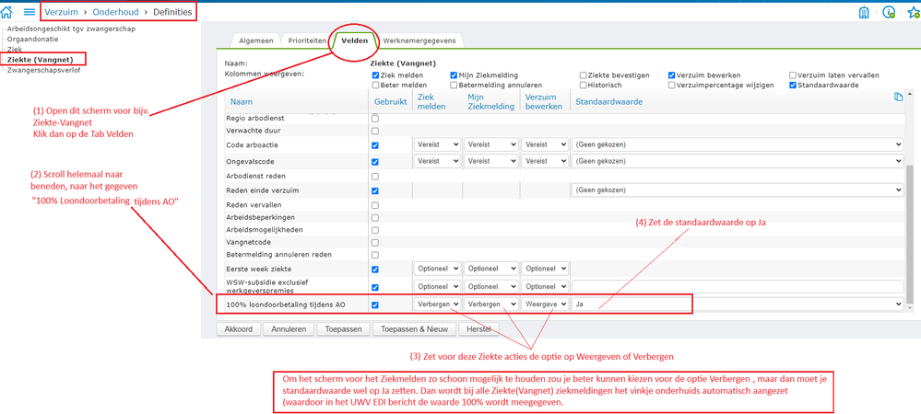This screenshot has width=921, height=414.
Task: Open Ziek melden dropdown for 100% loondoorbetaling
Action: [437, 305]
